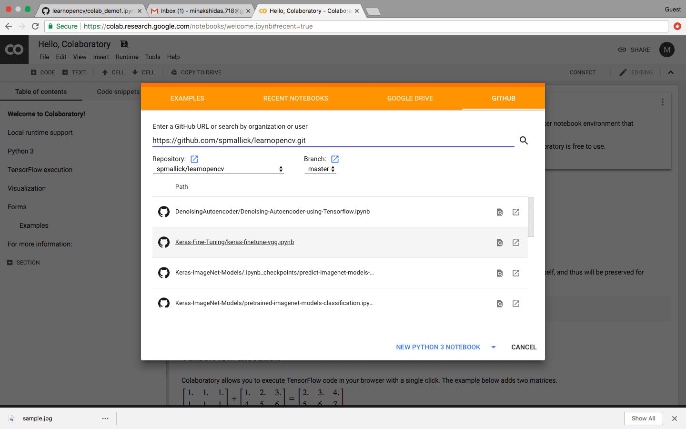Screen dimensions: 686x429
Task: Click New Python 3 Notebook button
Action: click(438, 347)
